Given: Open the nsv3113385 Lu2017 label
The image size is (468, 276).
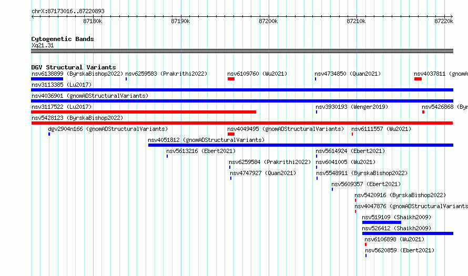Looking at the screenshot, I should [x=62, y=85].
